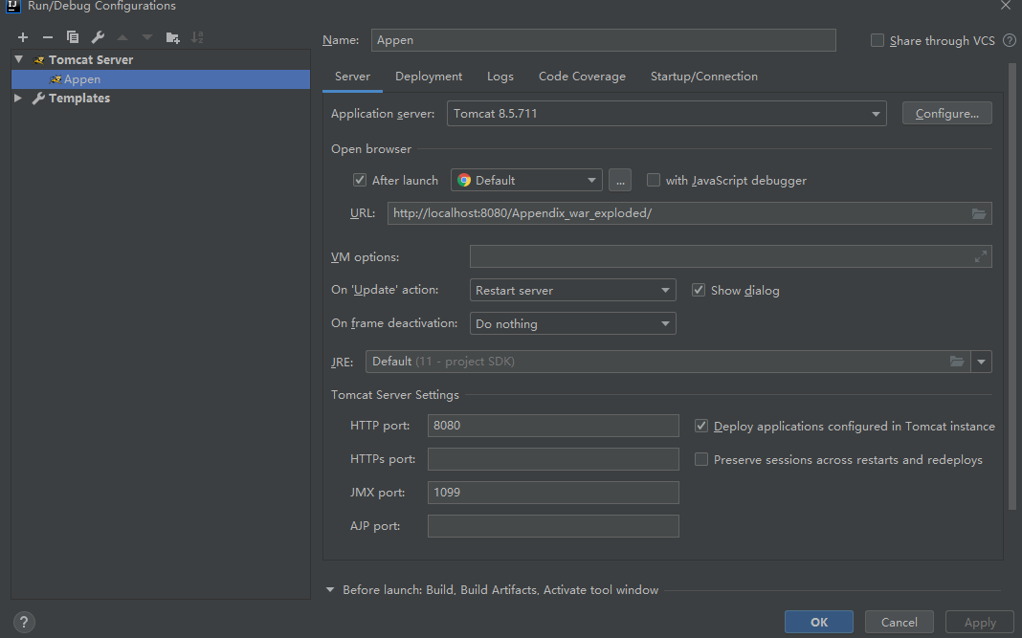Add a new configuration with plus icon
This screenshot has height=638, width=1022.
click(23, 37)
